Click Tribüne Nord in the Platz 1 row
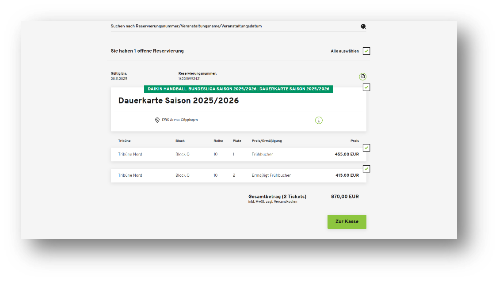This screenshot has height=281, width=499. coord(130,154)
